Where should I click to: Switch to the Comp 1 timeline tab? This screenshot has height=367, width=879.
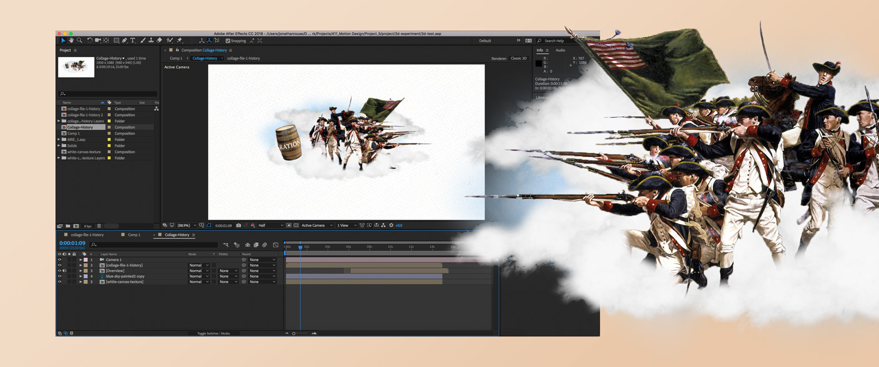(x=134, y=235)
